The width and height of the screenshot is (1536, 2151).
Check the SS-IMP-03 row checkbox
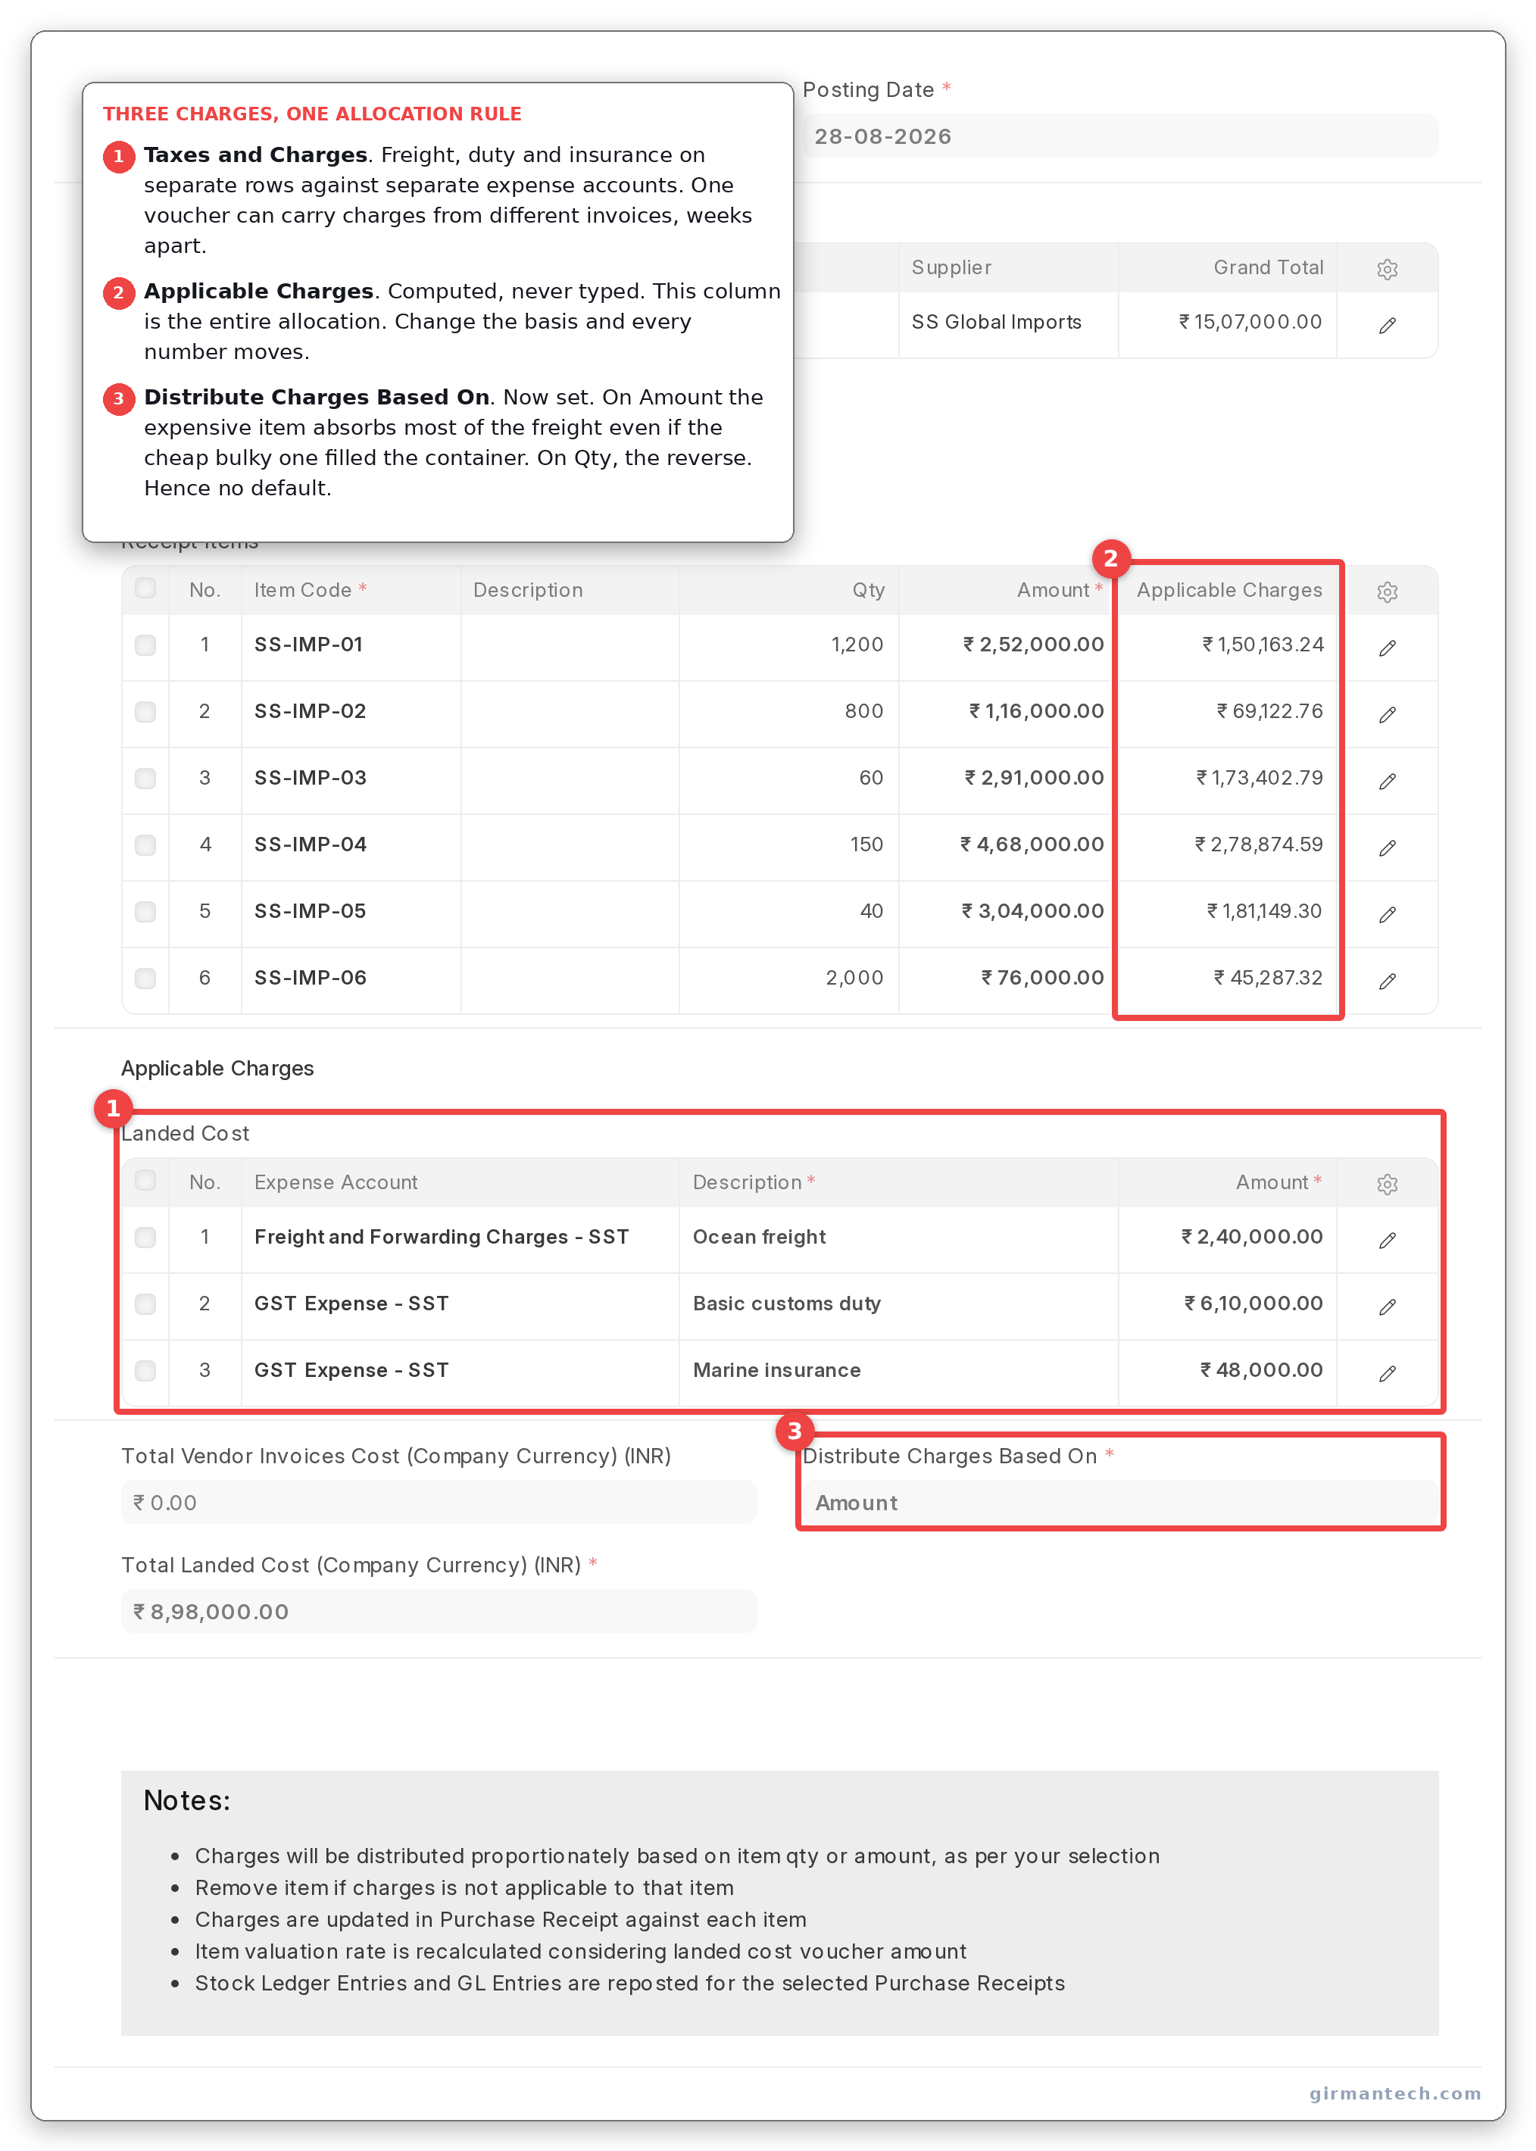pyautogui.click(x=145, y=778)
